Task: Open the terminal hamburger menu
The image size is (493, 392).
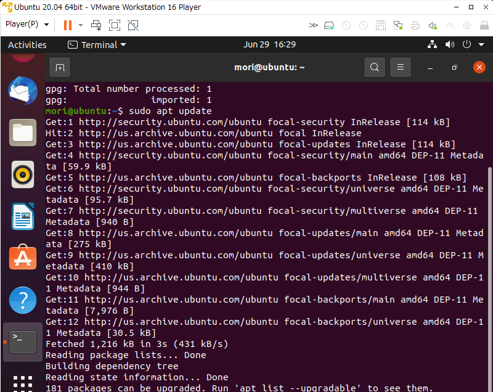Action: point(400,67)
